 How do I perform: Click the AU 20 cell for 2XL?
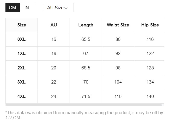click(x=54, y=68)
